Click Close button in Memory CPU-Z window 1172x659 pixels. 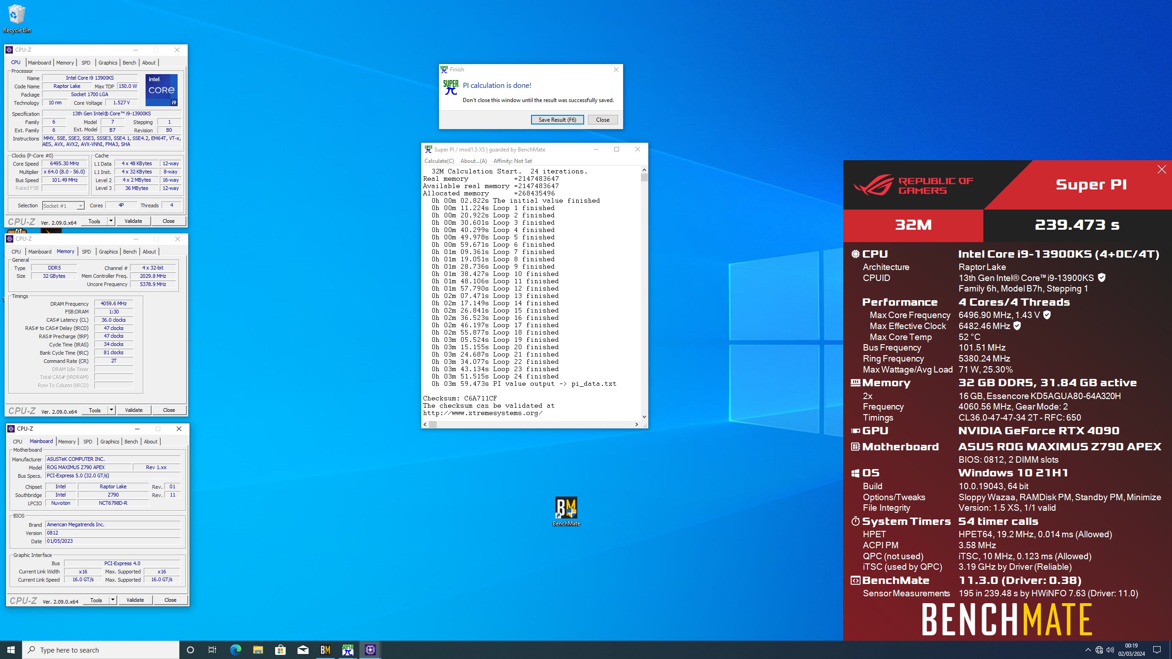tap(169, 410)
